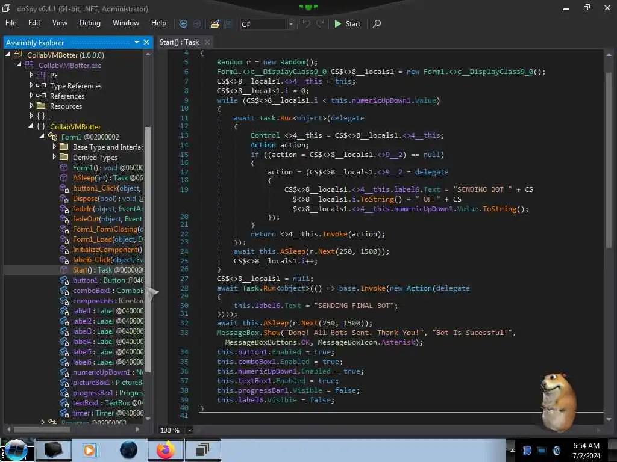
Task: Close the Start() : Task tab
Action: tap(207, 42)
